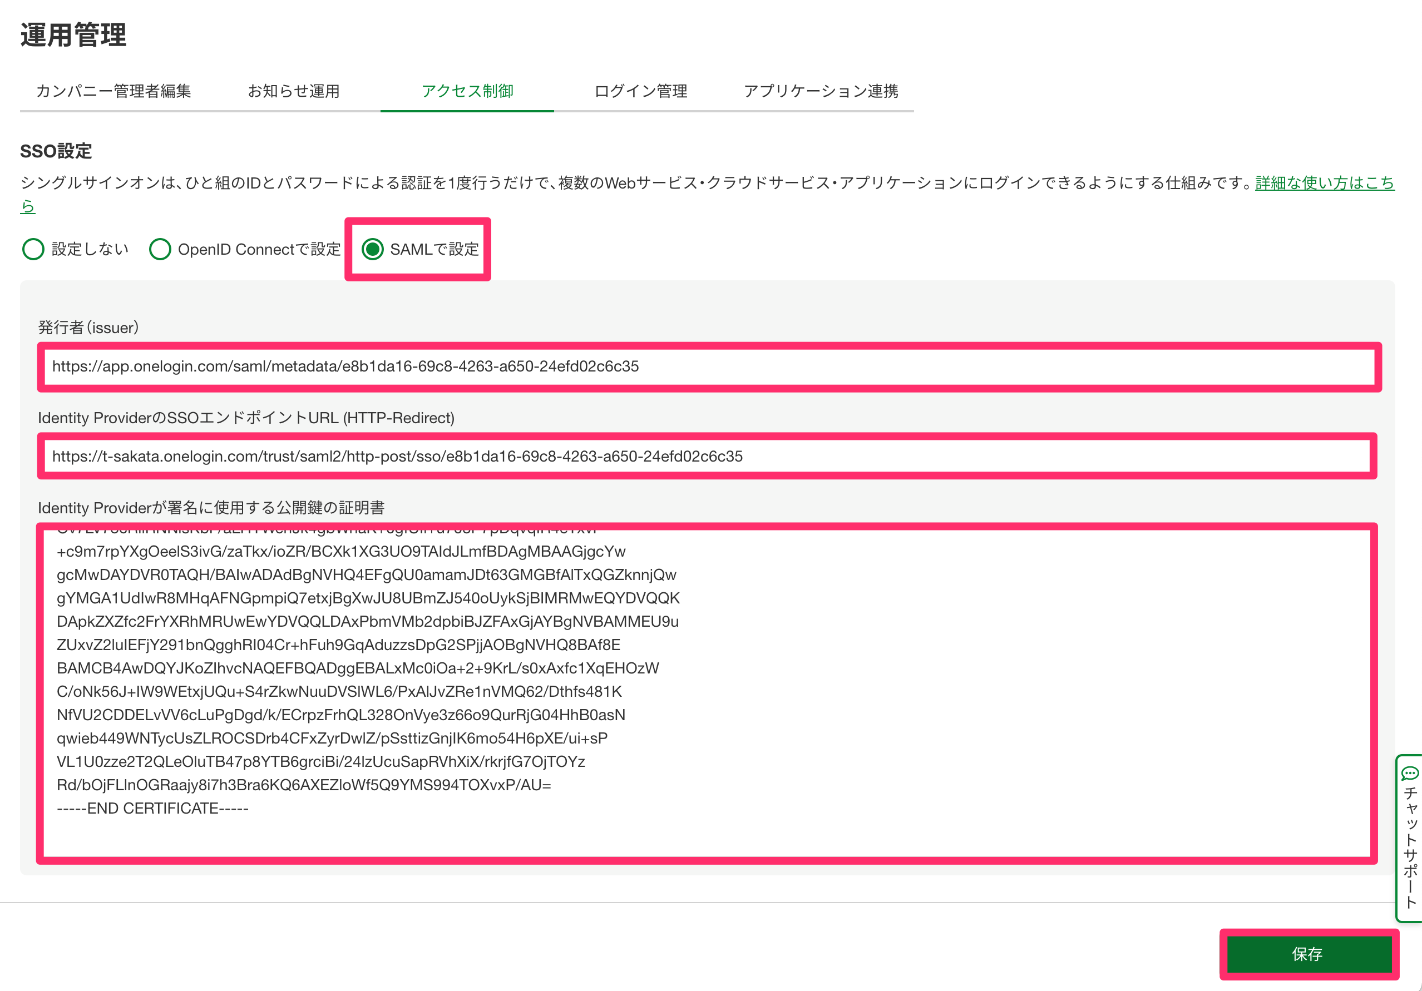The width and height of the screenshot is (1422, 991).
Task: Focus the SSOエンドポイントURL input field
Action: click(707, 456)
